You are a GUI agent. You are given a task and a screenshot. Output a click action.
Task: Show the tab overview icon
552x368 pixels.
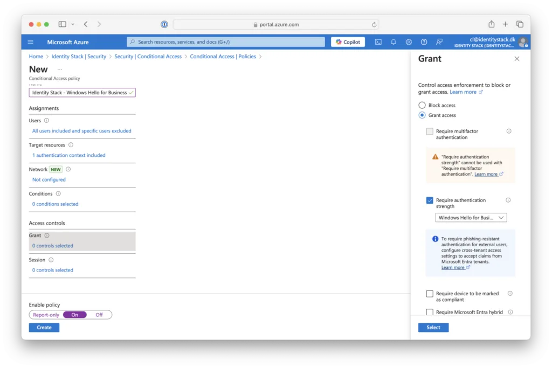[x=520, y=24]
